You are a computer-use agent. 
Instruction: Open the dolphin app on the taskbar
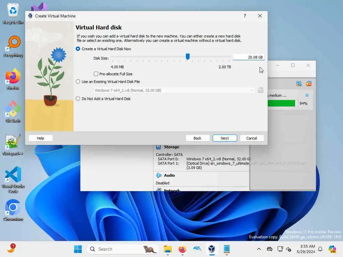[x=197, y=249]
